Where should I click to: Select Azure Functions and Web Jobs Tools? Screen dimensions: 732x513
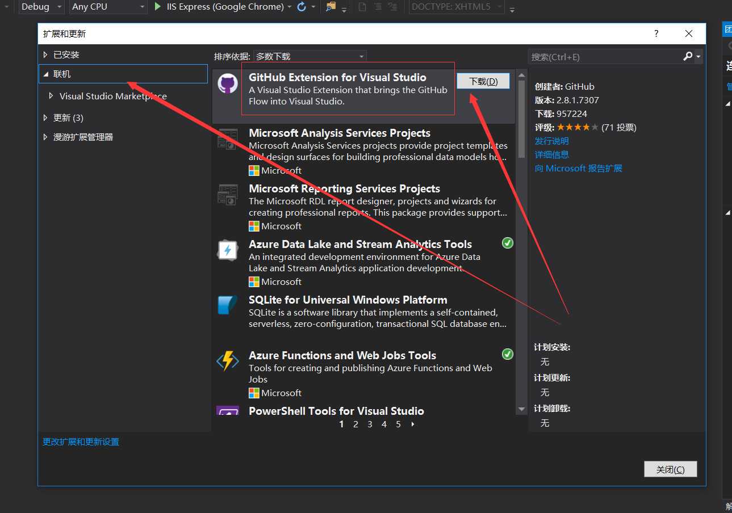[x=363, y=375]
